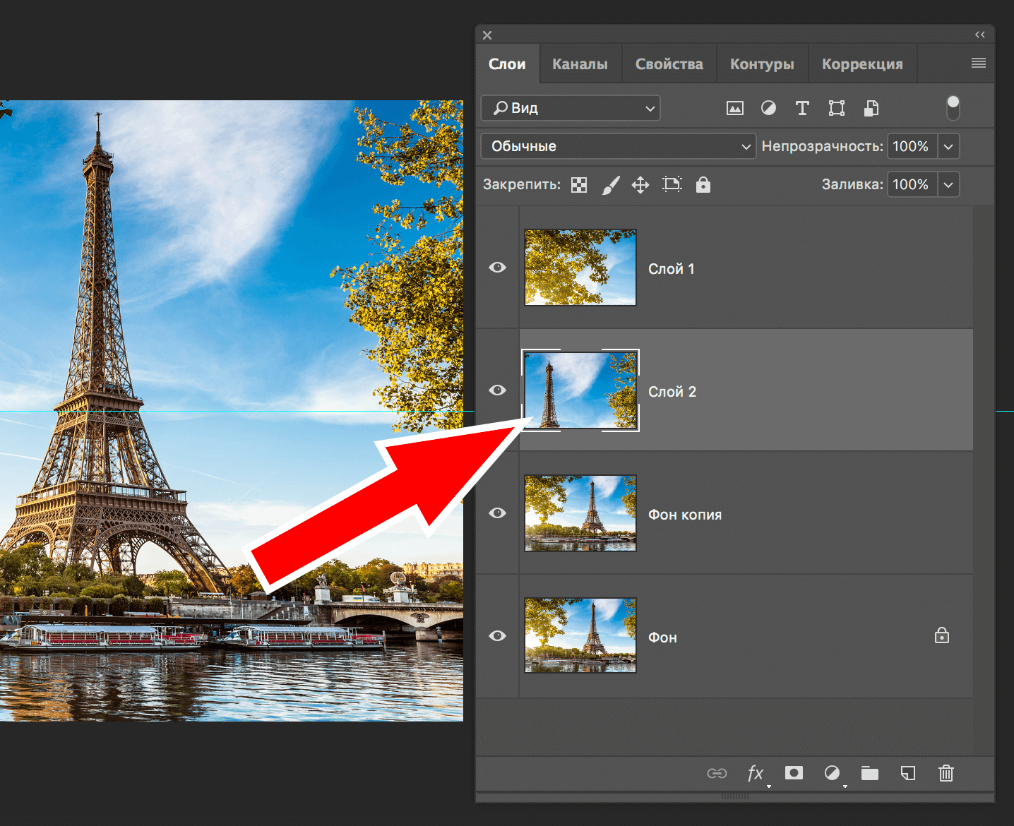Add a layer mask using bottom icon

[x=794, y=773]
